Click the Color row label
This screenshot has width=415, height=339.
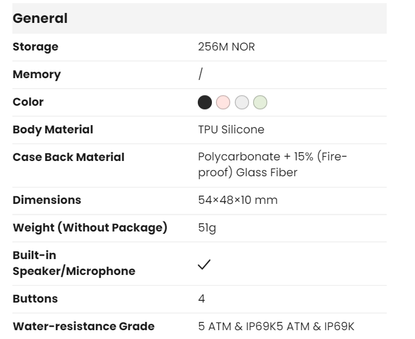tap(28, 102)
